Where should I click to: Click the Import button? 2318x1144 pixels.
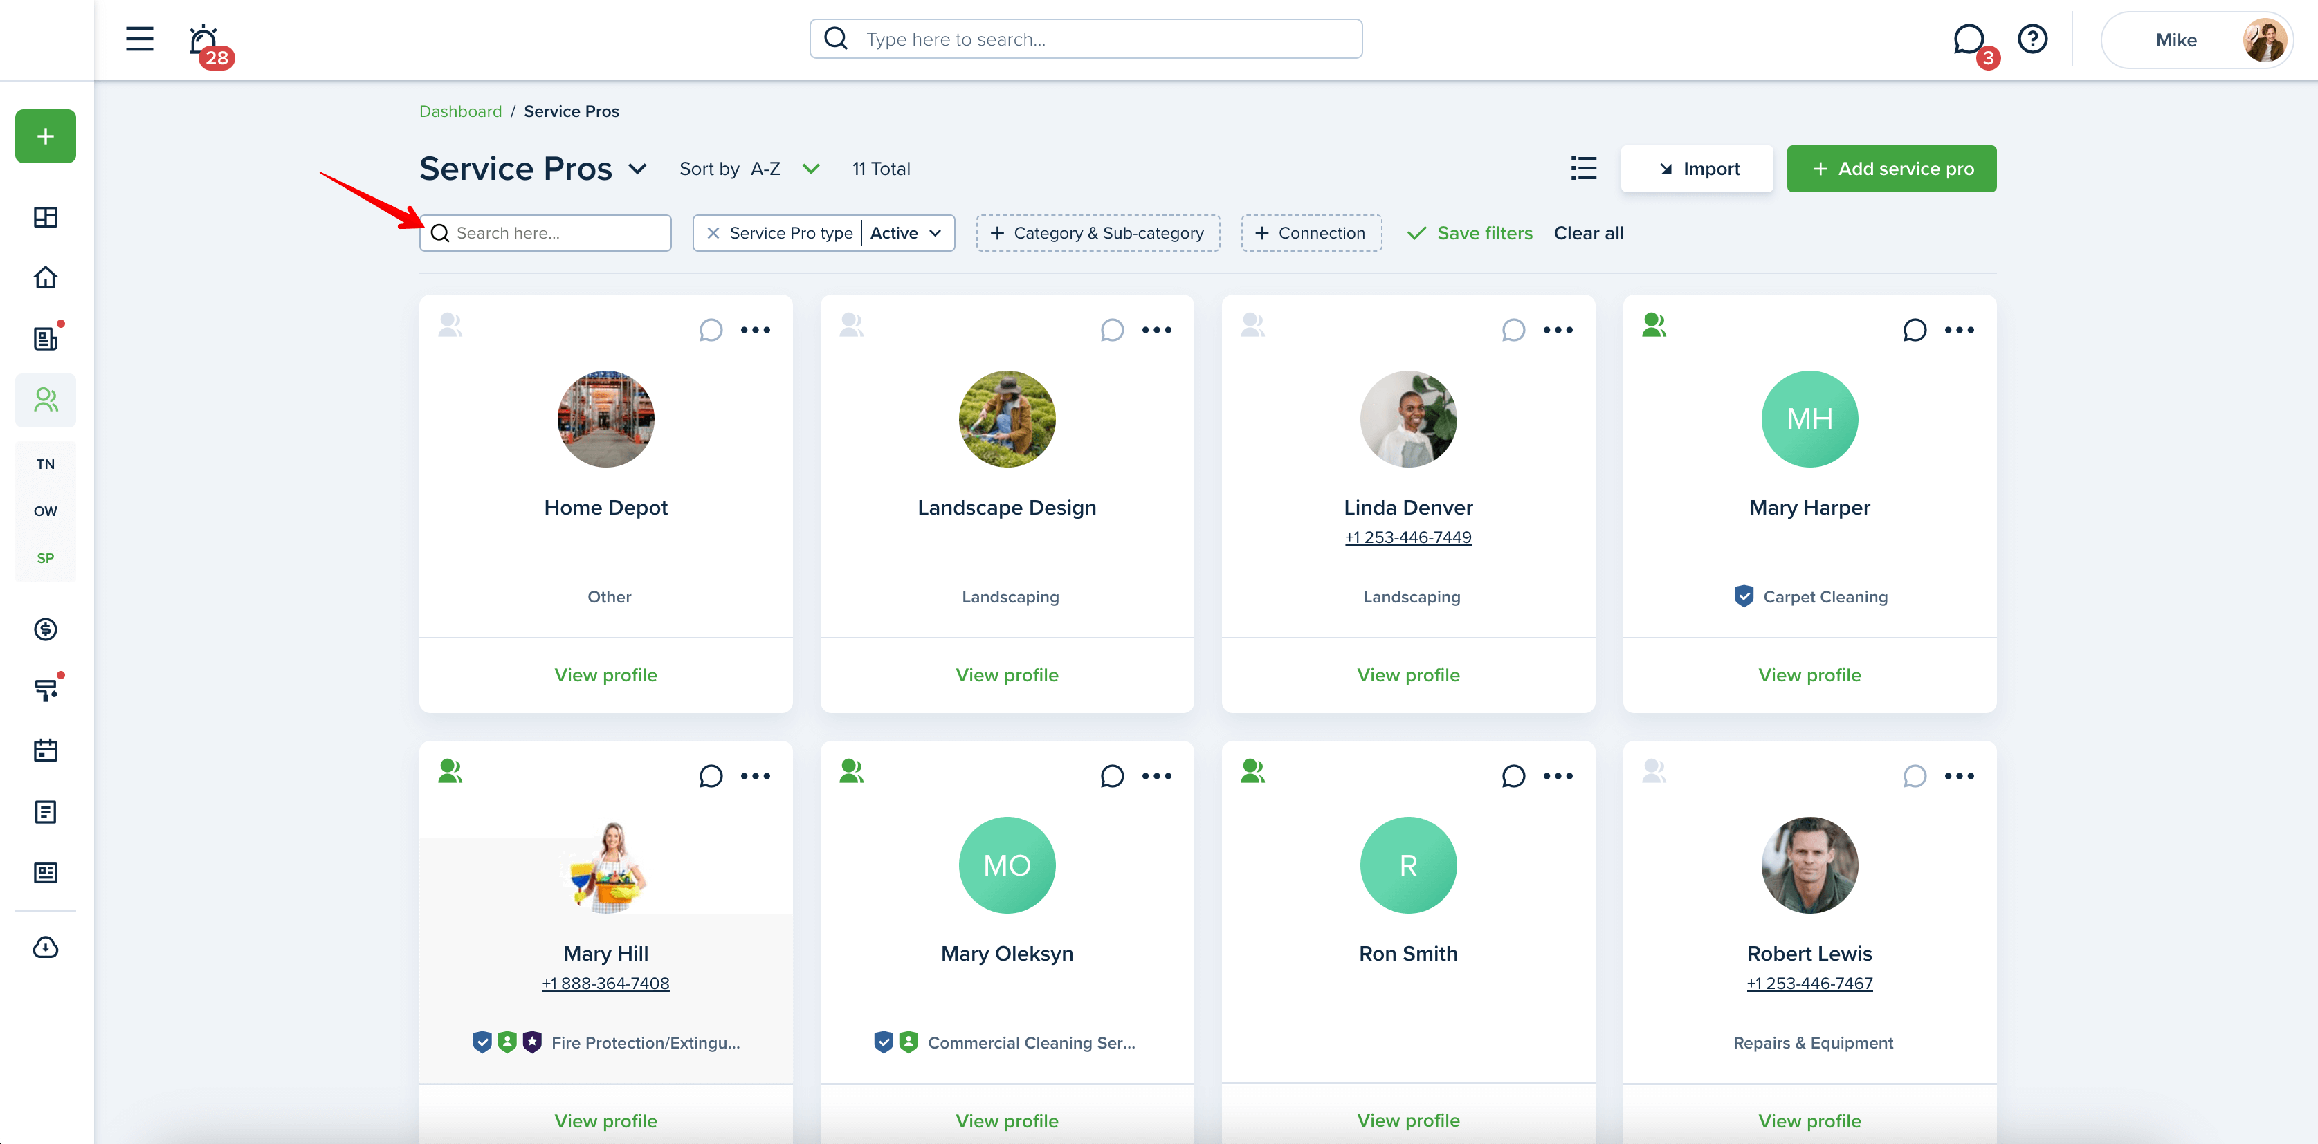coord(1697,168)
